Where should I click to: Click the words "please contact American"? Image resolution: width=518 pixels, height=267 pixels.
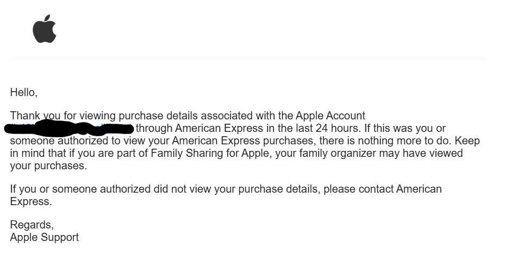pyautogui.click(x=383, y=189)
